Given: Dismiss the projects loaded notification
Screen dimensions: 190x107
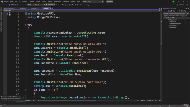Looking at the screenshot, I should point(23,97).
